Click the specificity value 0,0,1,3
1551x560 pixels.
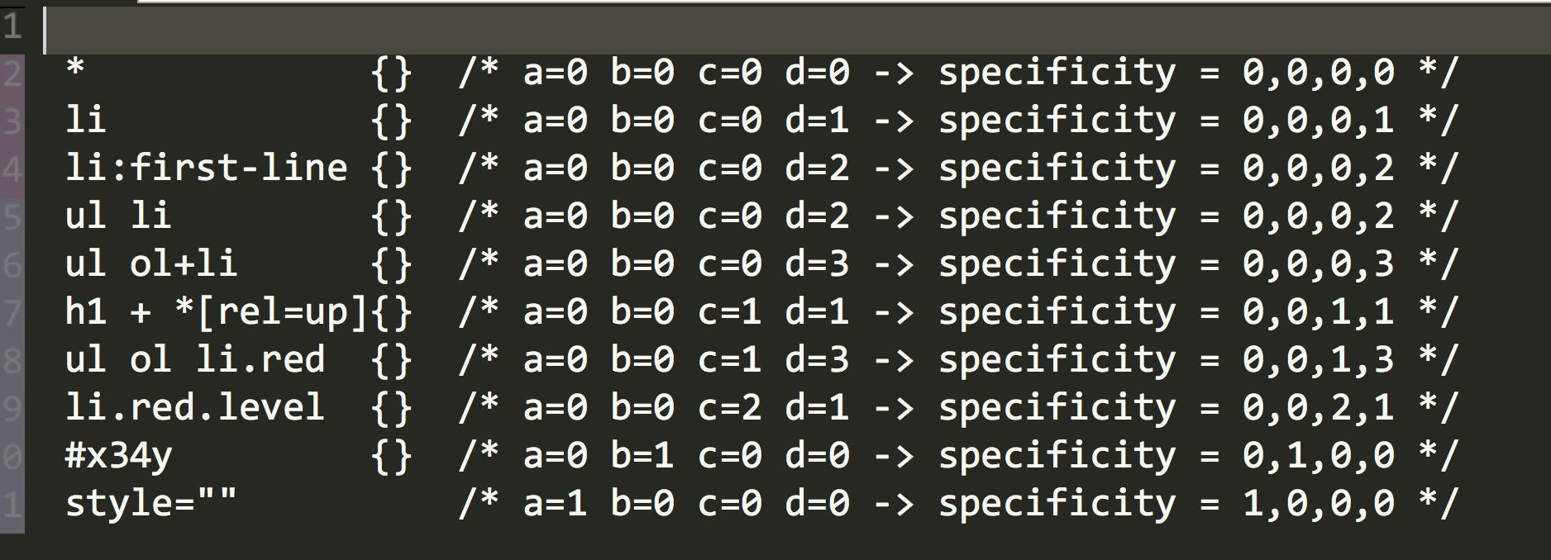(x=1318, y=360)
